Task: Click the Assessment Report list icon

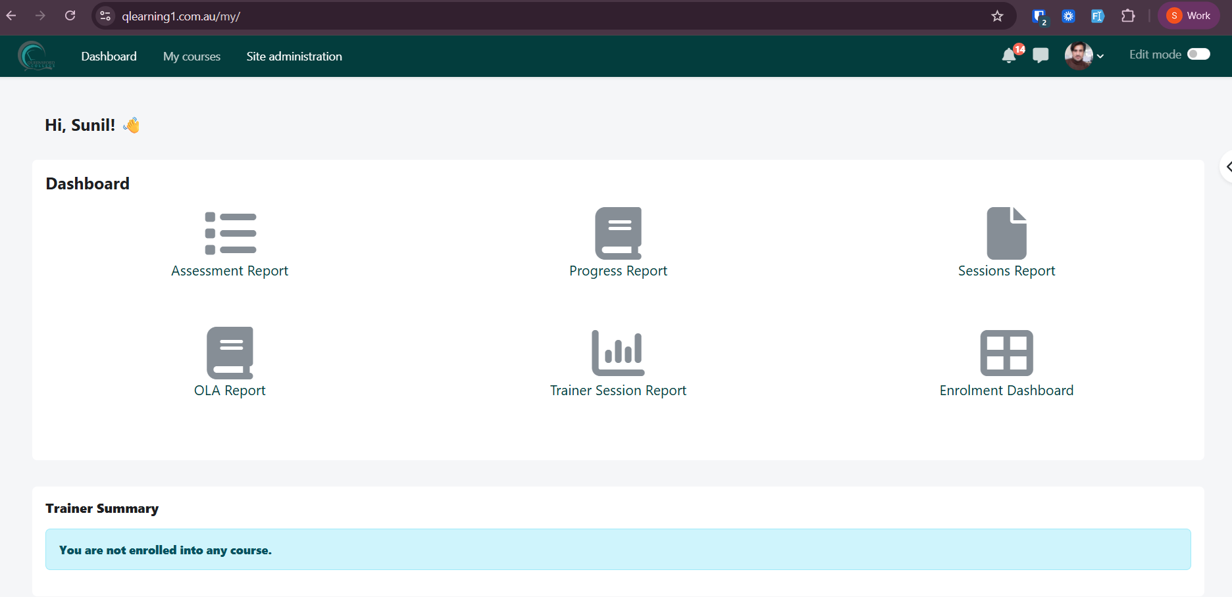Action: [230, 233]
